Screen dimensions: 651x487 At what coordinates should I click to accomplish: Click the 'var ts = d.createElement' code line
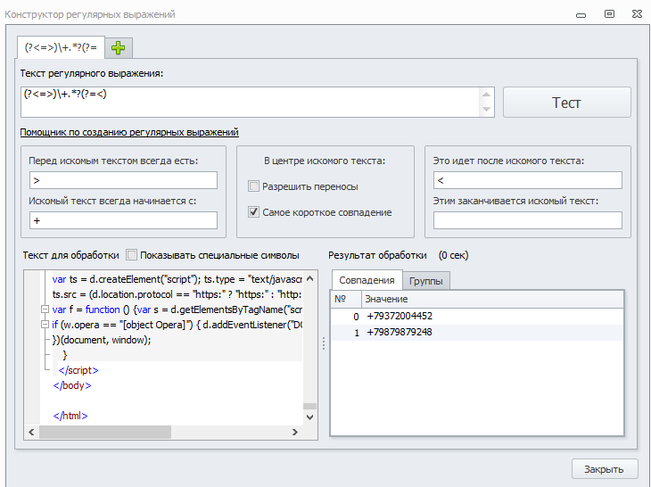point(177,279)
